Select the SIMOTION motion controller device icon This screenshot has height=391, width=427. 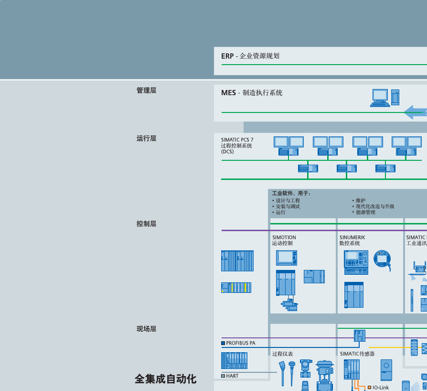click(x=286, y=282)
